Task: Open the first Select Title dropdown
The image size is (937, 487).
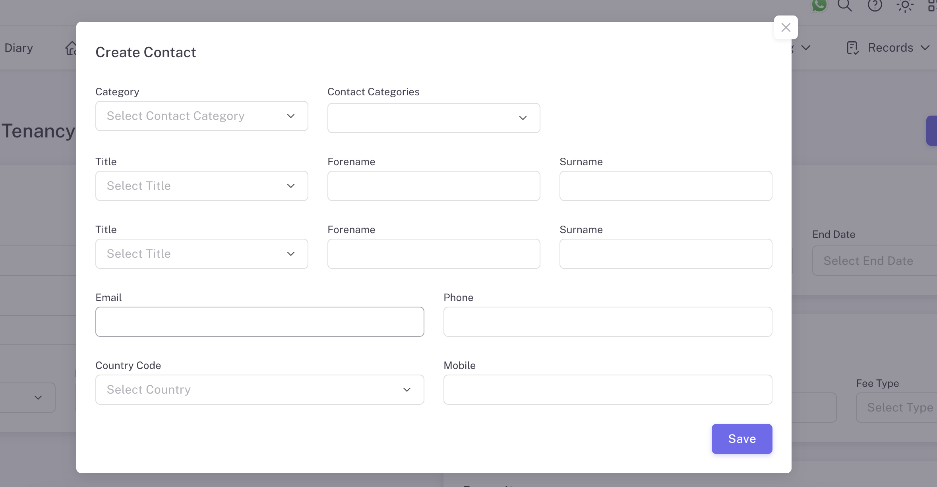Action: click(201, 186)
